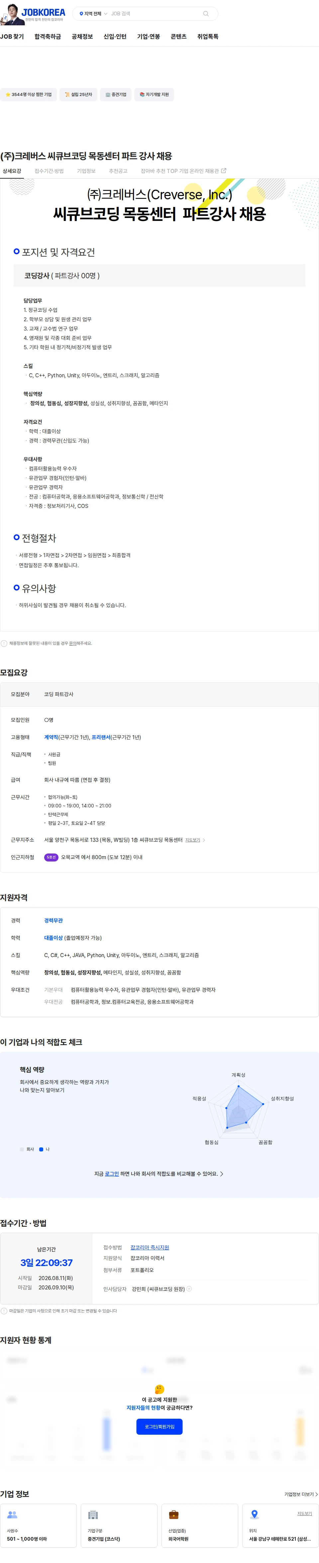Image resolution: width=319 pixels, height=1563 pixels.
Task: Click the 위치 map pin icon
Action: click(x=254, y=1514)
